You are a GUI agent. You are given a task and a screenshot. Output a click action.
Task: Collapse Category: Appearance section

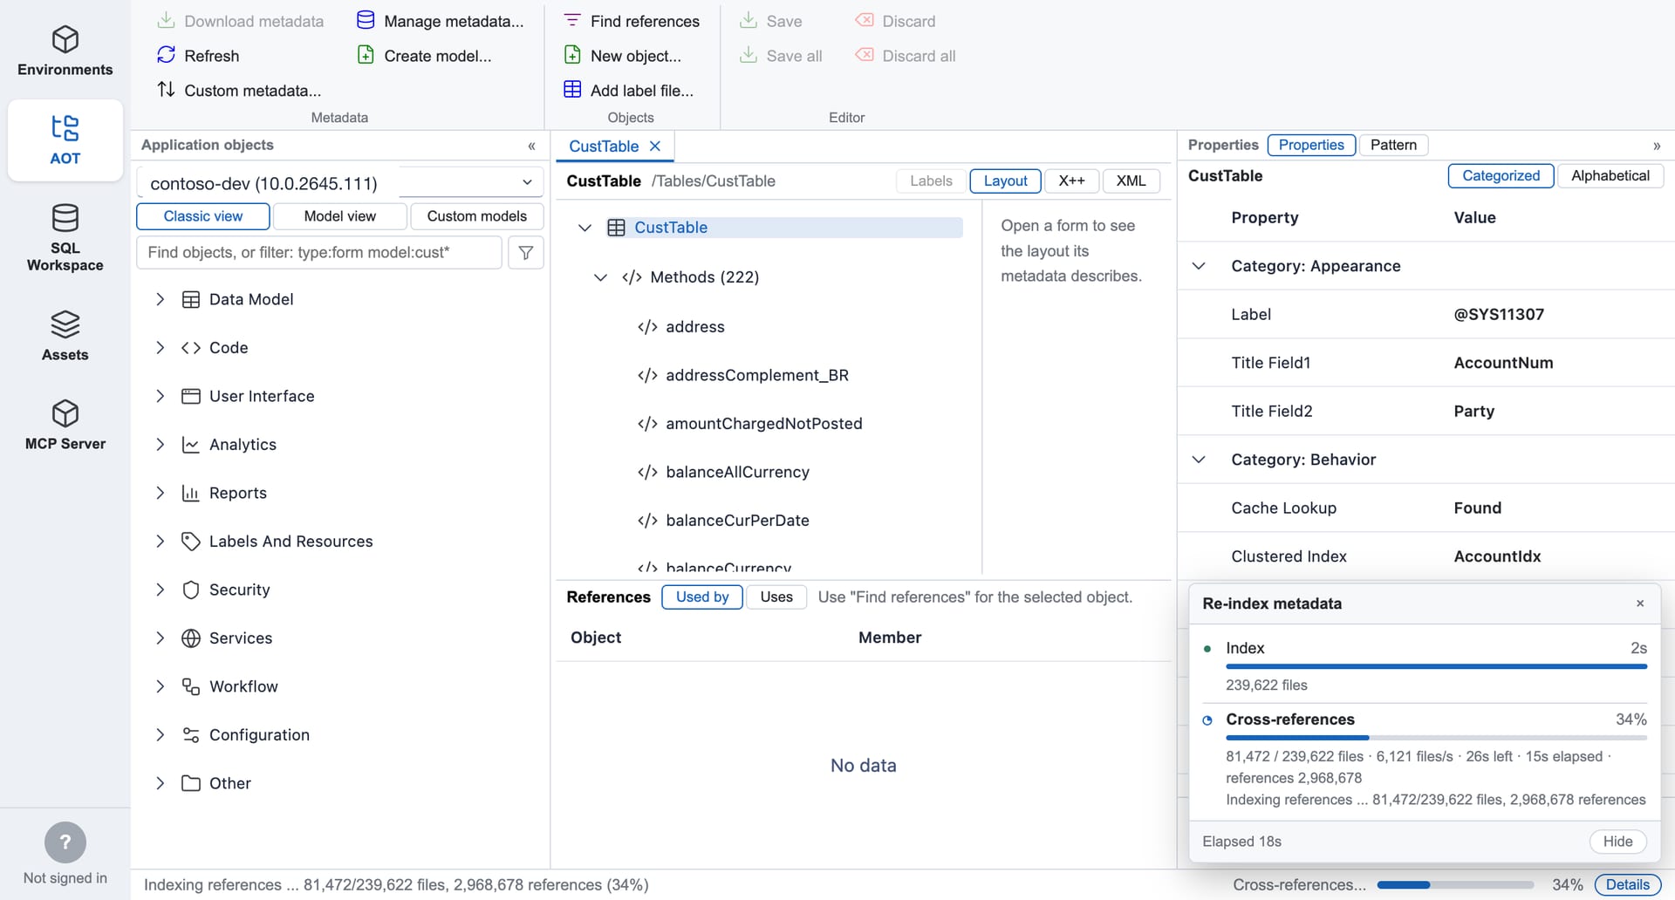coord(1200,266)
